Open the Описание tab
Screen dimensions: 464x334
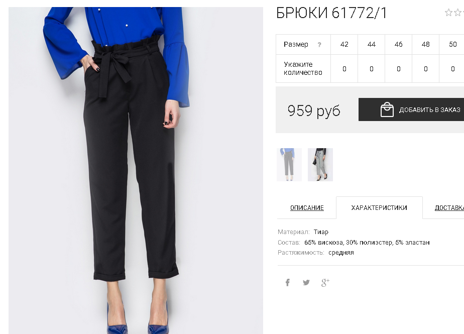coord(307,208)
